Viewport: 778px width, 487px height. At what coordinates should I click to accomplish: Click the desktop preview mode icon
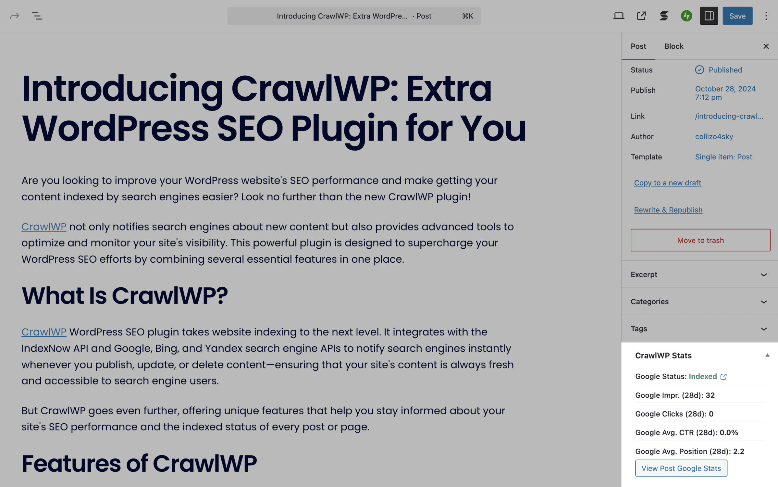point(619,16)
